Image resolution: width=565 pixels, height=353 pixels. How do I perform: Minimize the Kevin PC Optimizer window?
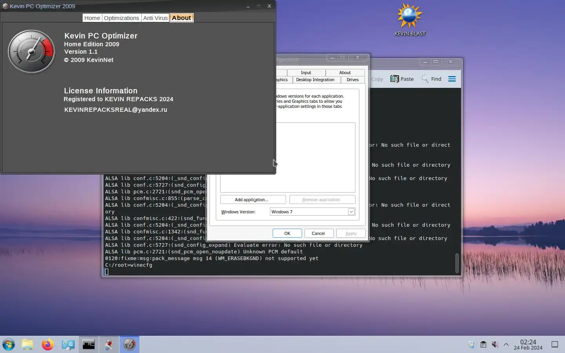point(248,6)
